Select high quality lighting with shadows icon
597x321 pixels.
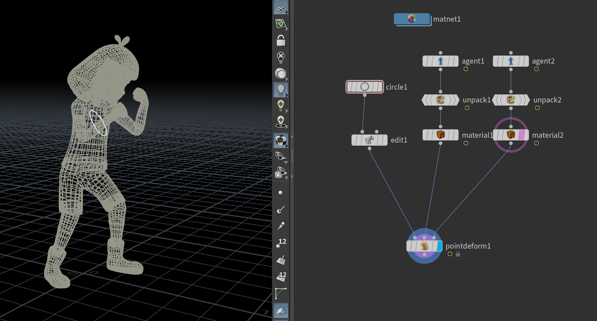(281, 121)
